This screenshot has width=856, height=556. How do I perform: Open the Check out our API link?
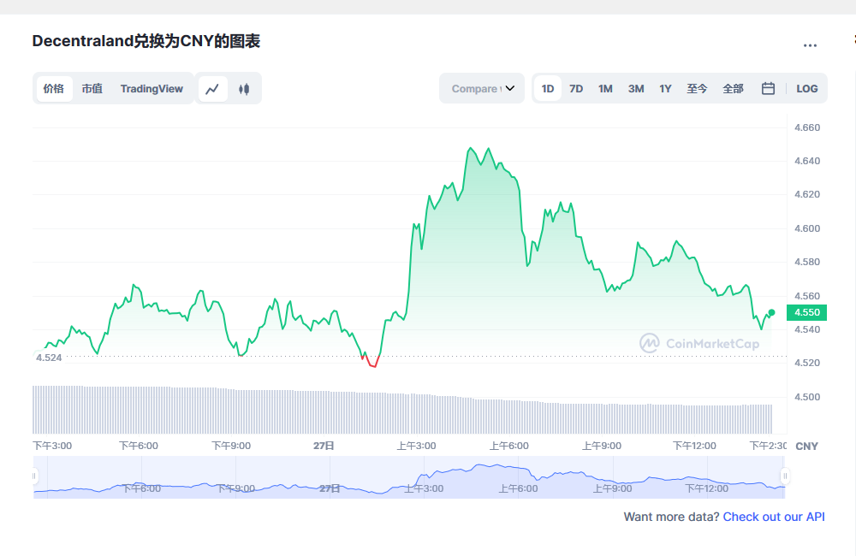click(x=774, y=517)
